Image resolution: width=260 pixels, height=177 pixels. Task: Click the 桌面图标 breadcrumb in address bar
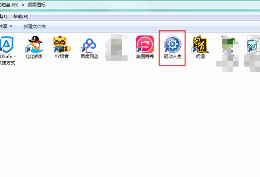(x=36, y=5)
